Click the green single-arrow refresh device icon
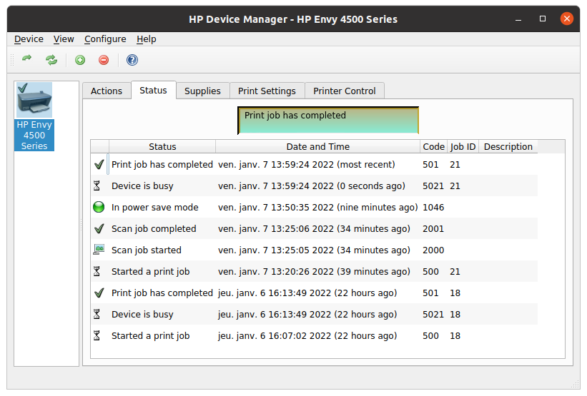The width and height of the screenshot is (587, 396). [27, 59]
